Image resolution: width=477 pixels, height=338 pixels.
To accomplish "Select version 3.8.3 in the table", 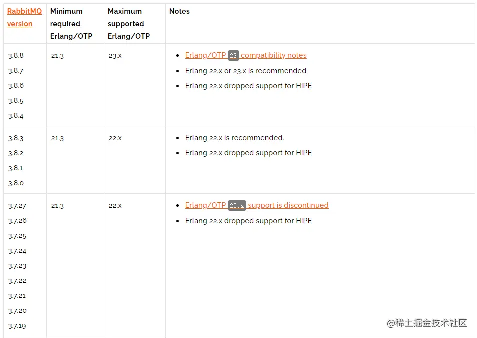I will 16,138.
